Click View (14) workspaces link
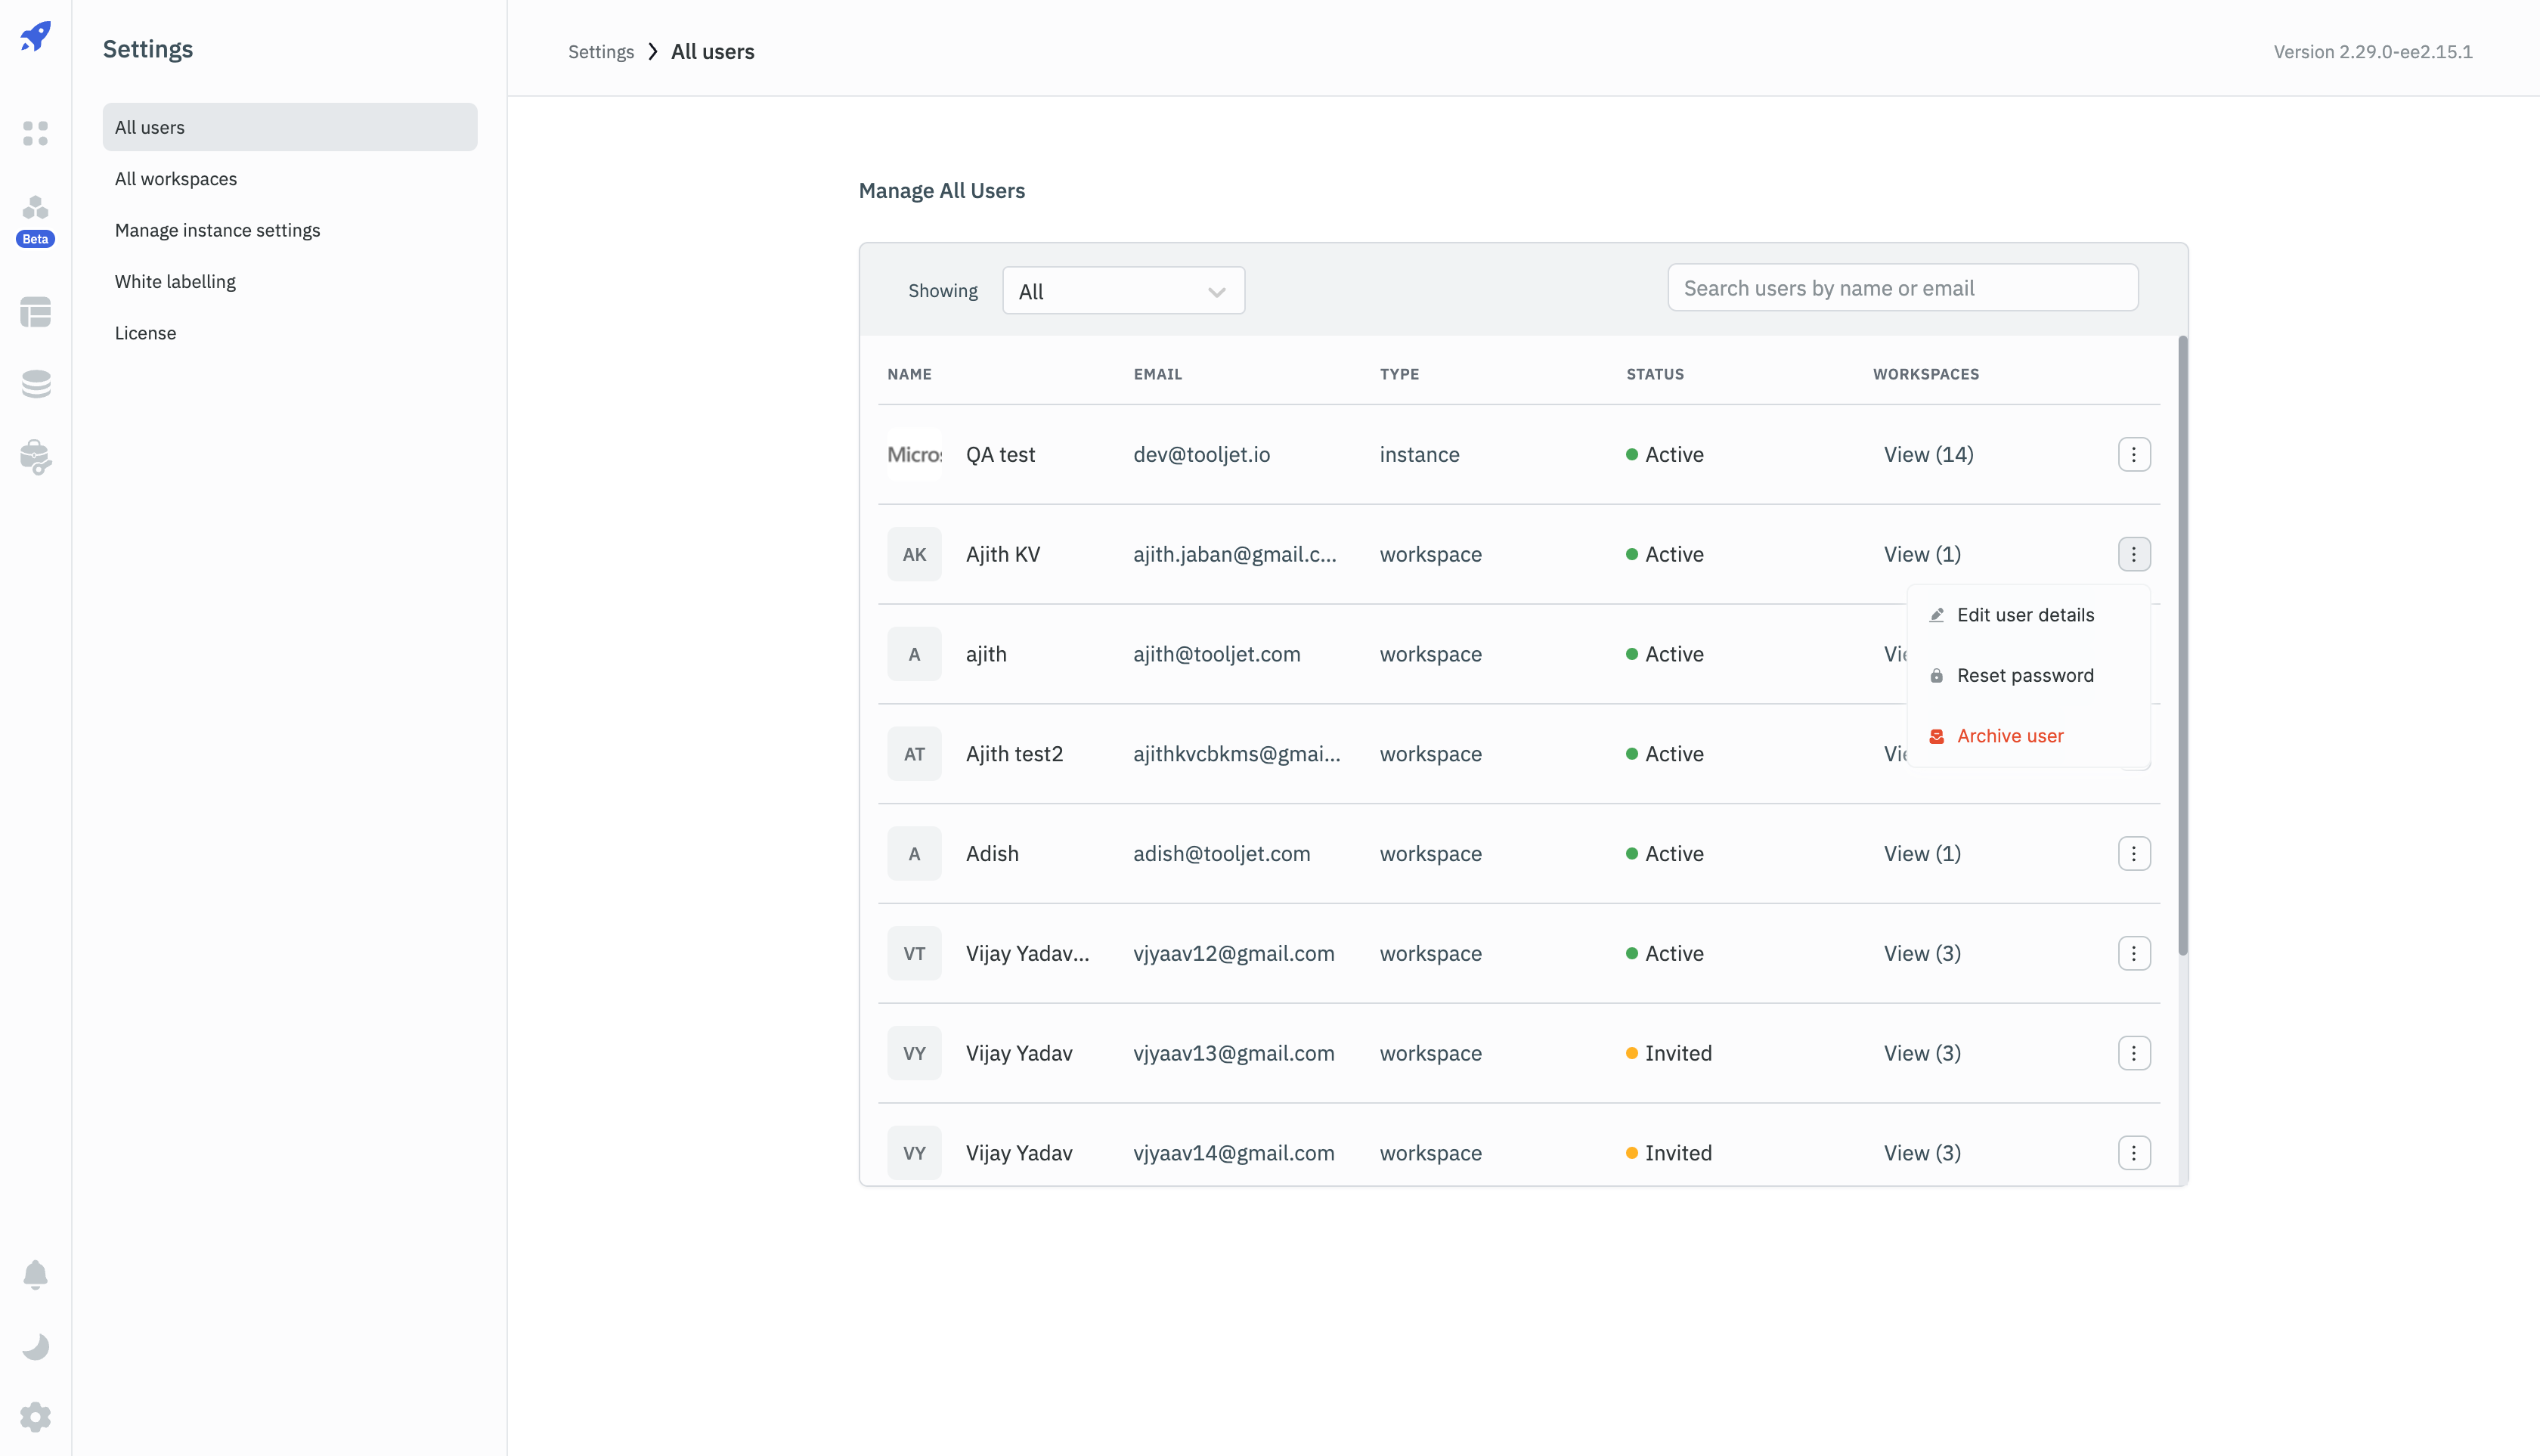 1928,454
